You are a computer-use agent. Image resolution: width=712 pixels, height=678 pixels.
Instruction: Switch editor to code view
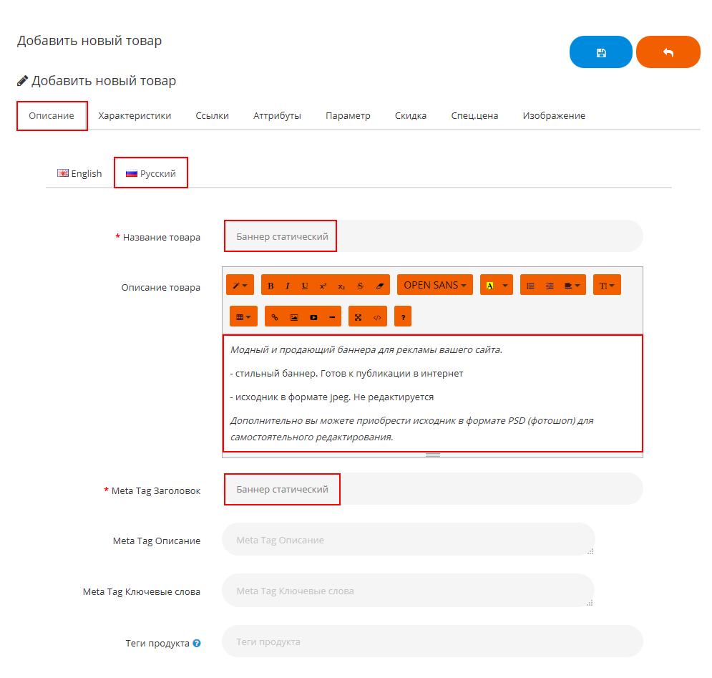click(377, 316)
